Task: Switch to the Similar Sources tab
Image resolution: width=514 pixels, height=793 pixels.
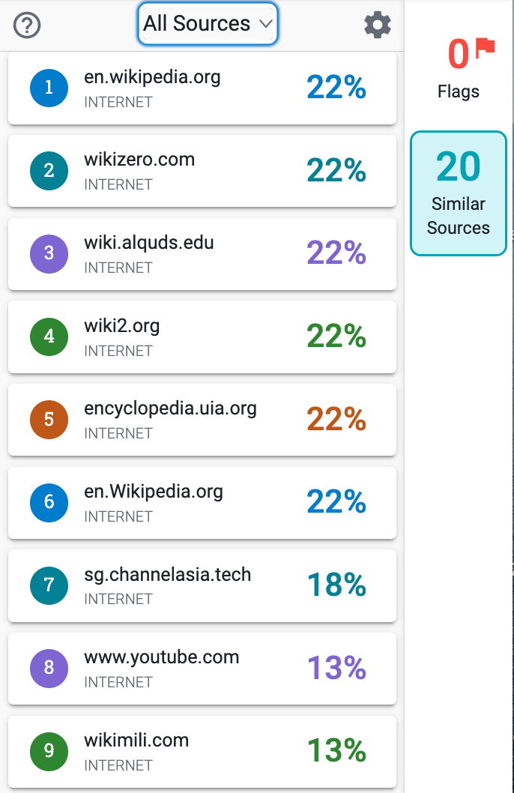Action: coord(459,193)
